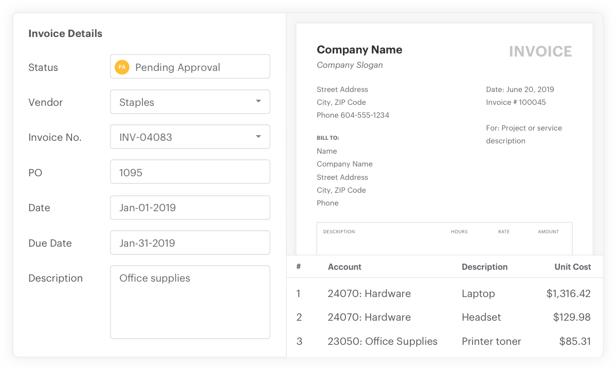Screen dimensions: 616x370
Task: Click the $1,316.42 unit cost cell
Action: [568, 293]
